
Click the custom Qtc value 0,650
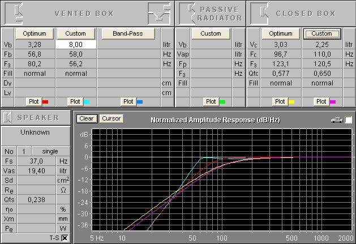322,74
